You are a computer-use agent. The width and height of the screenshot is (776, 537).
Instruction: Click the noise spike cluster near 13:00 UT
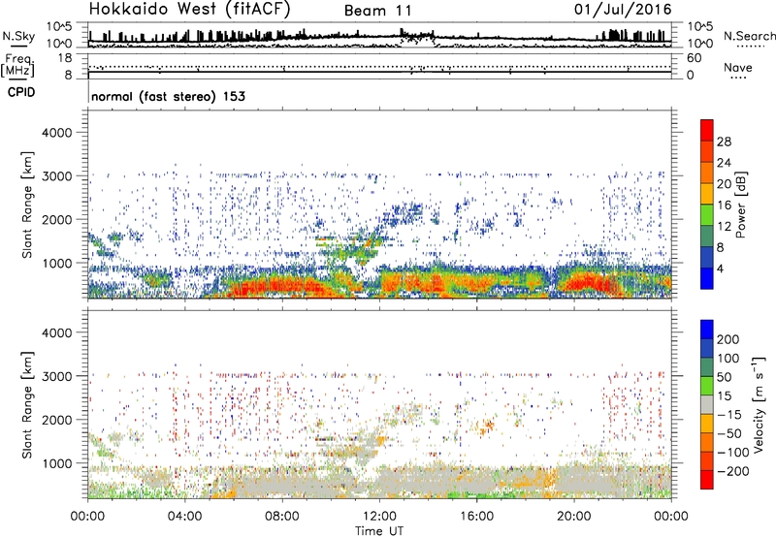pos(417,36)
